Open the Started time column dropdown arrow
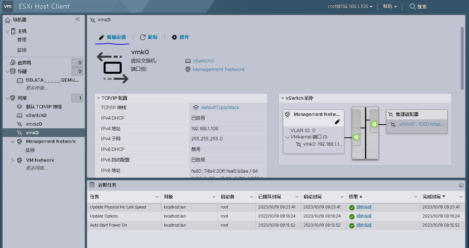 pyautogui.click(x=341, y=197)
